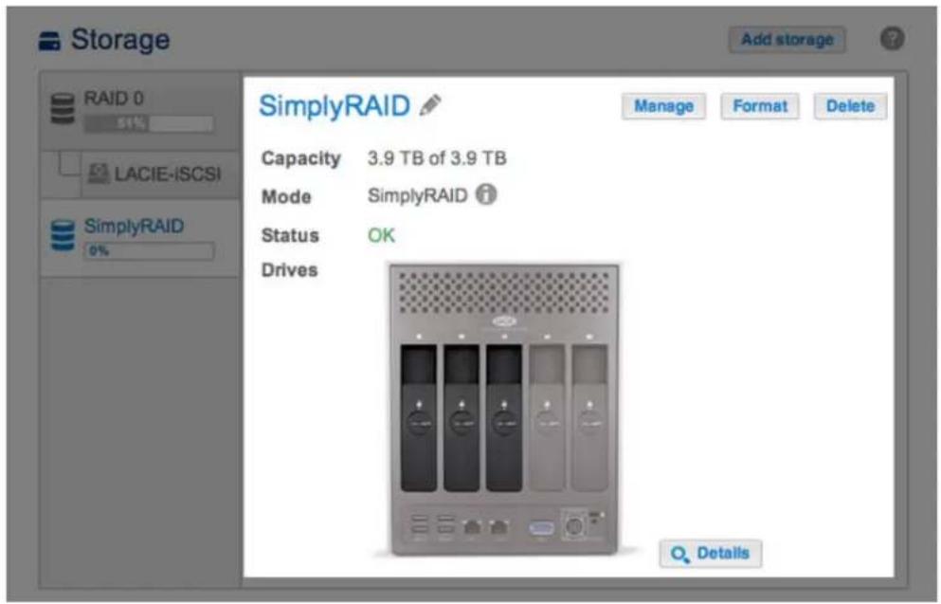This screenshot has height=604, width=941.
Task: Click the Storage drive icon in header
Action: (49, 42)
